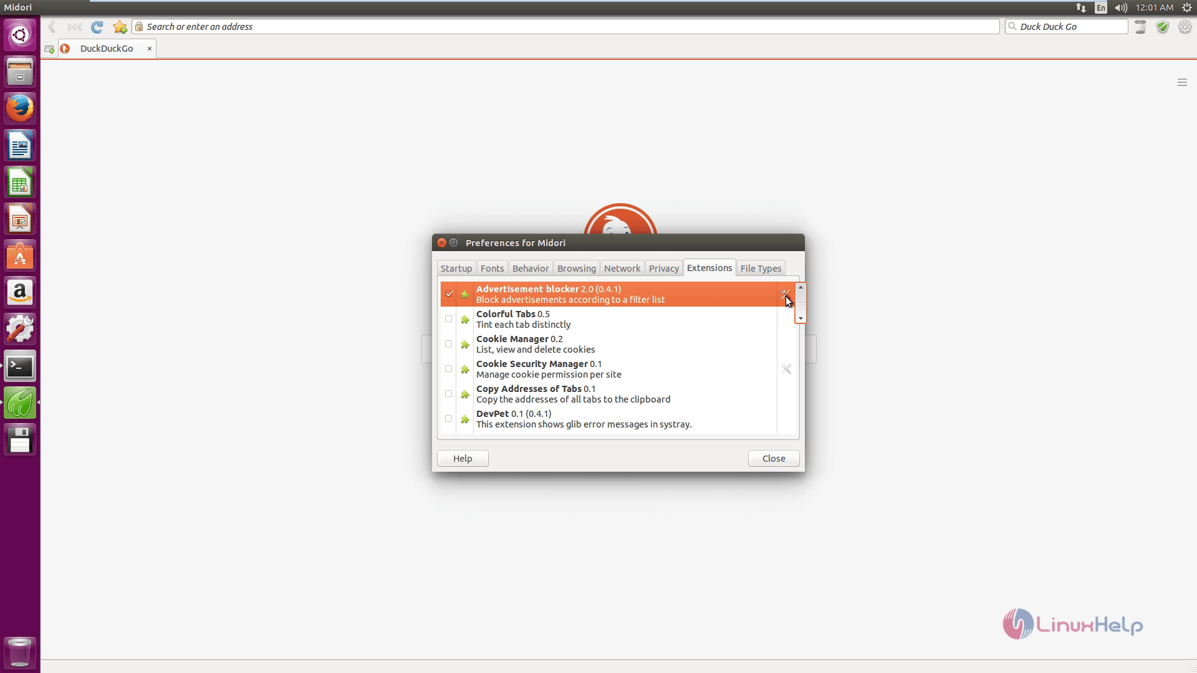Open LibreOffice Writer from dock
The width and height of the screenshot is (1197, 673).
coord(20,146)
